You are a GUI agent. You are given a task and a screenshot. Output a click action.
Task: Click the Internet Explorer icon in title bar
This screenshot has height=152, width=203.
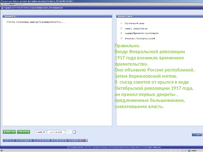(x=1, y=1)
